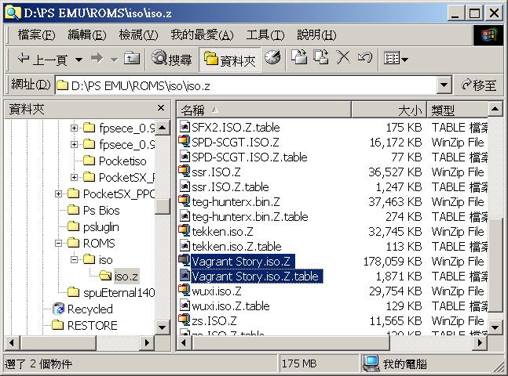The image size is (508, 376).
Task: Expand the PocketSX_F folder node
Action: 74,177
